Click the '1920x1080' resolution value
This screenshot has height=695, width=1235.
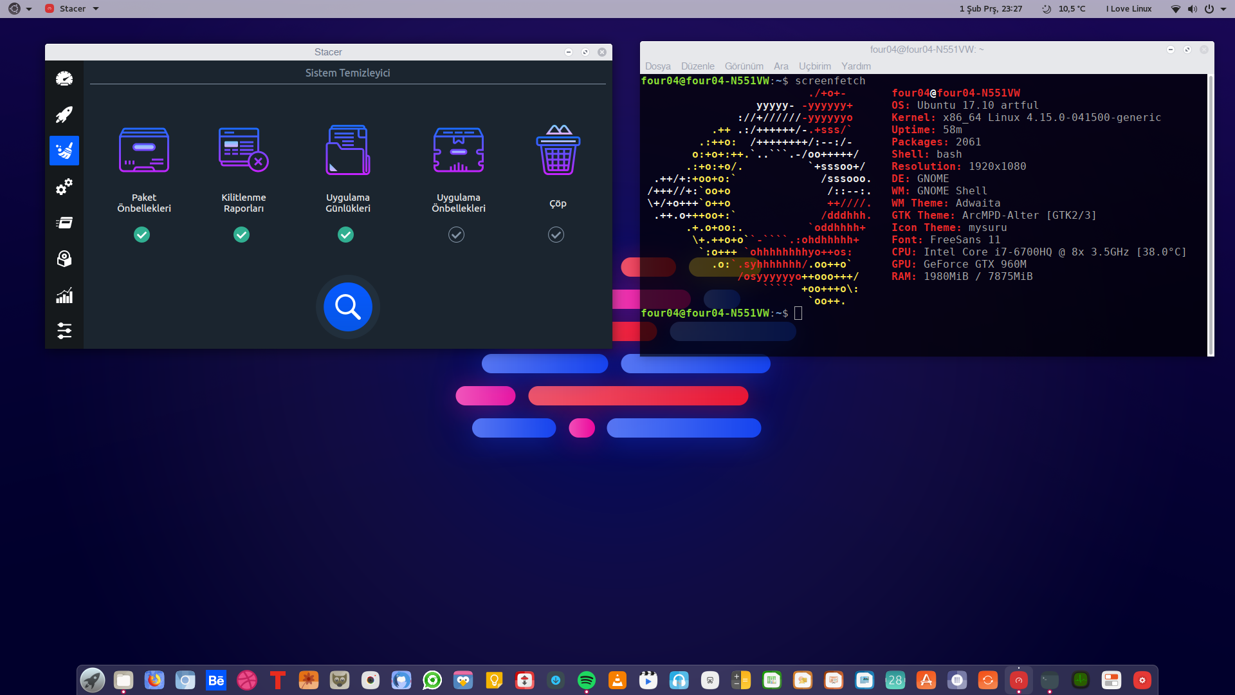pos(998,167)
